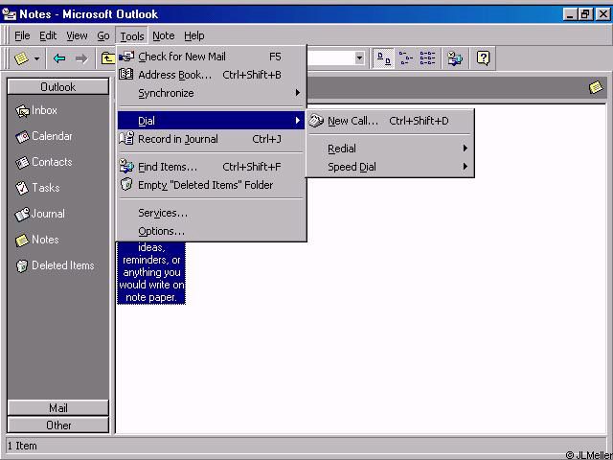Switch to Large Icons view

click(x=383, y=58)
